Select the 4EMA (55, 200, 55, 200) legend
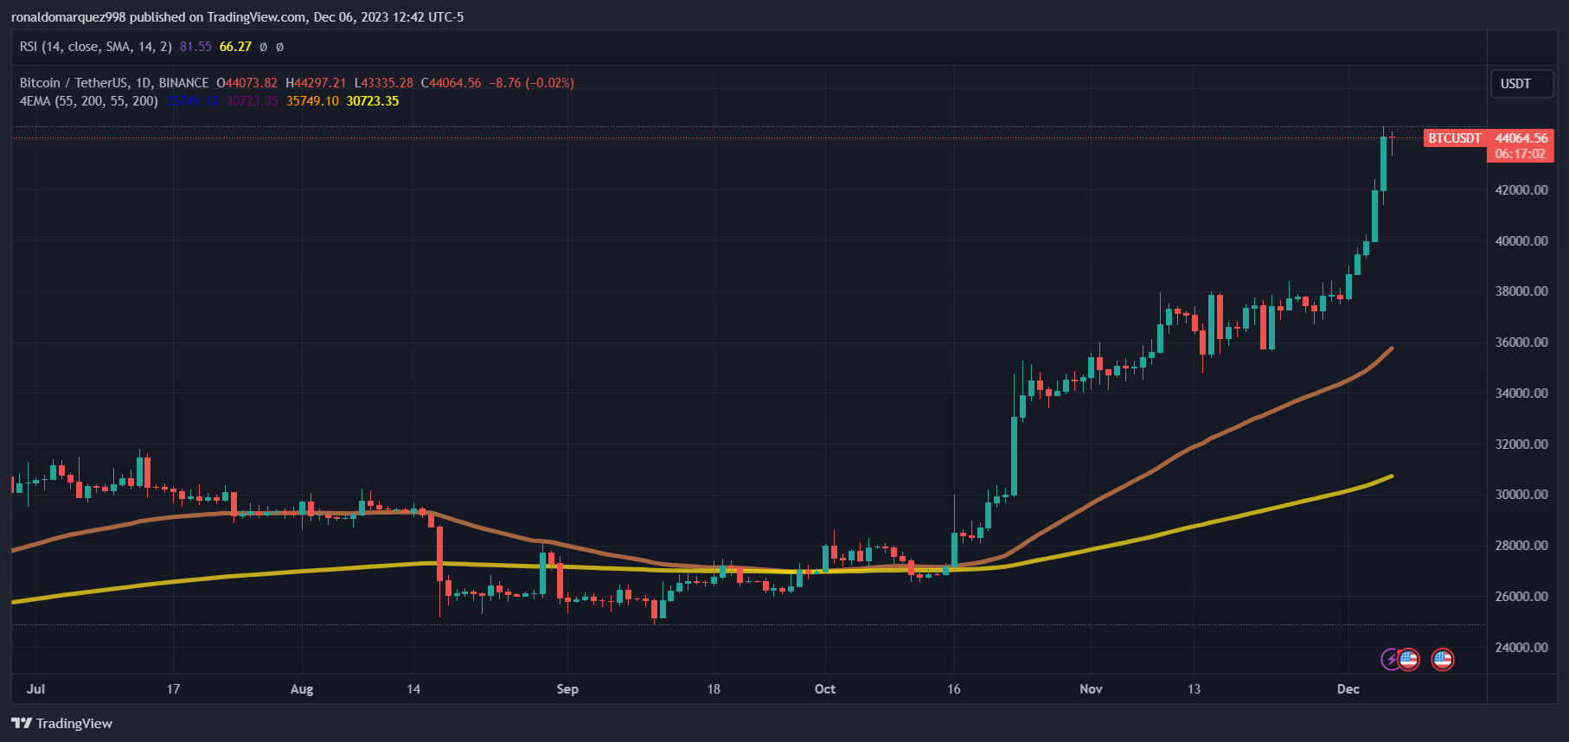Viewport: 1569px width, 742px height. [x=89, y=101]
